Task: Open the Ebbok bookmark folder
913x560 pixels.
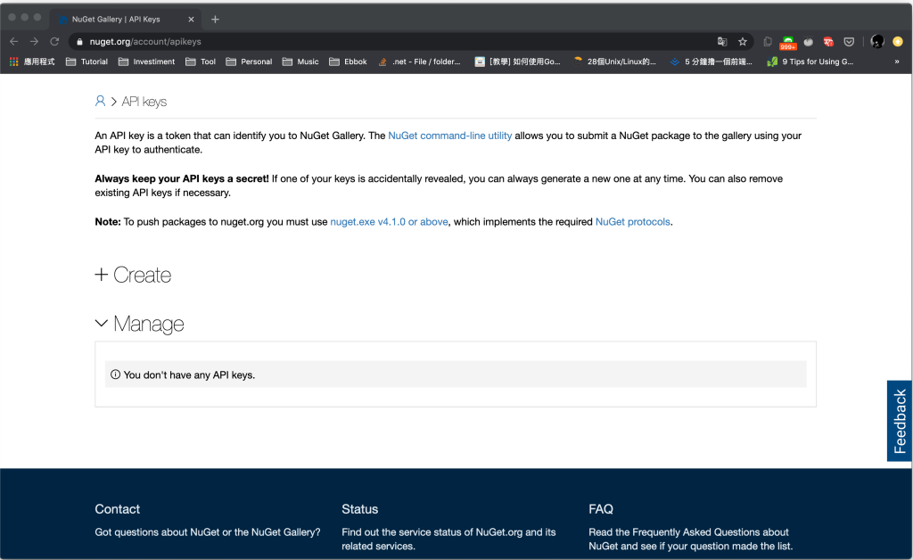Action: point(348,62)
